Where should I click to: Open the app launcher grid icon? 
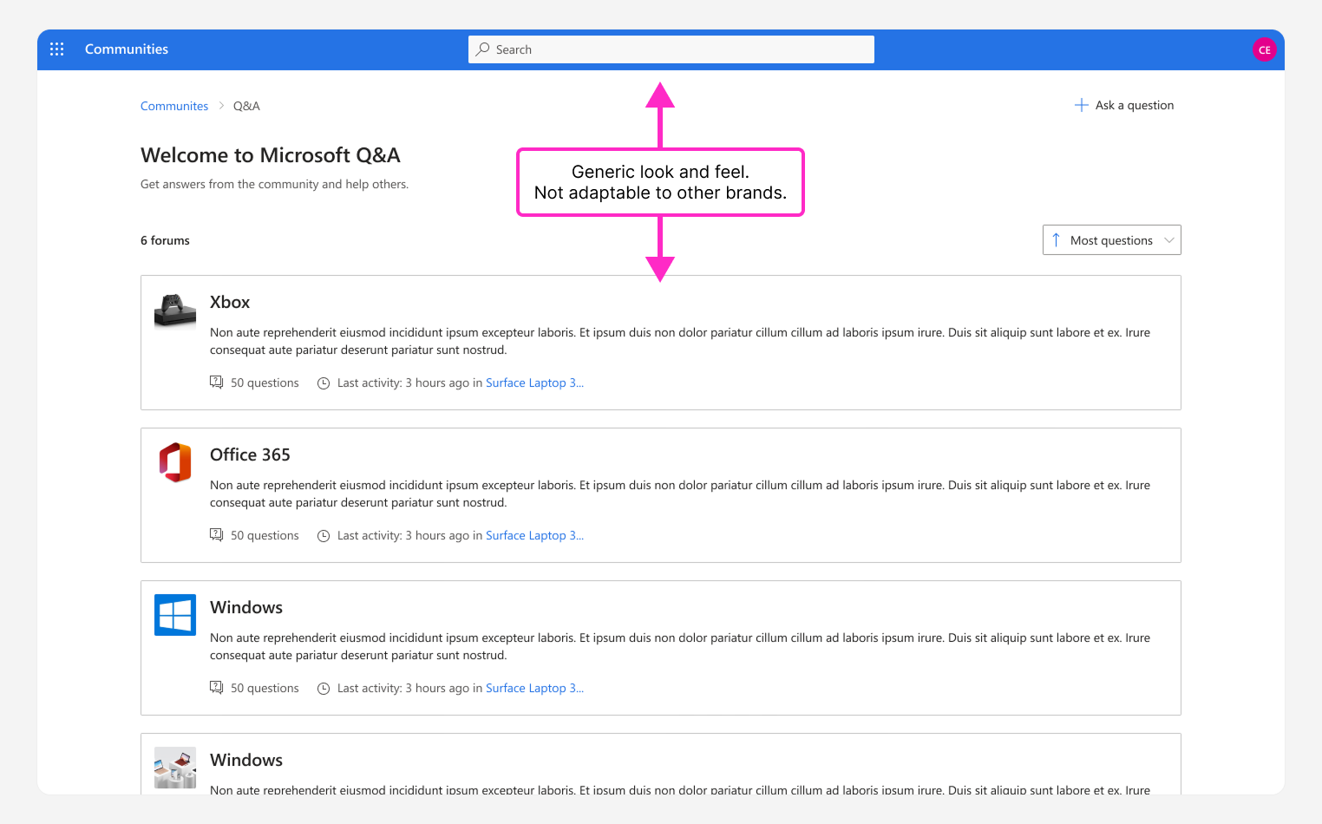click(x=57, y=49)
